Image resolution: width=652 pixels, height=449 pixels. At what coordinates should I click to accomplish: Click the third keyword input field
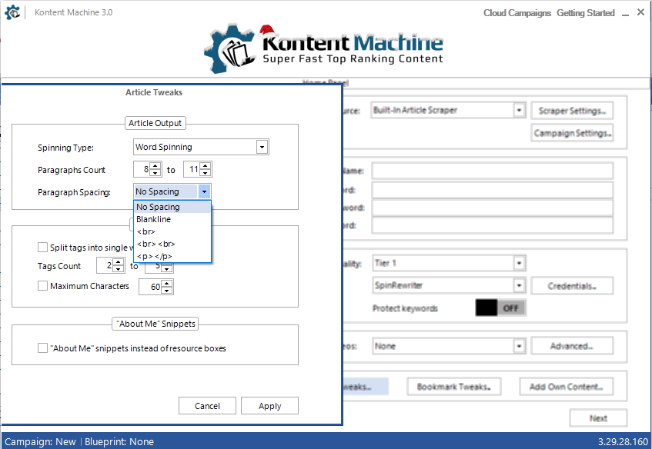pyautogui.click(x=493, y=208)
